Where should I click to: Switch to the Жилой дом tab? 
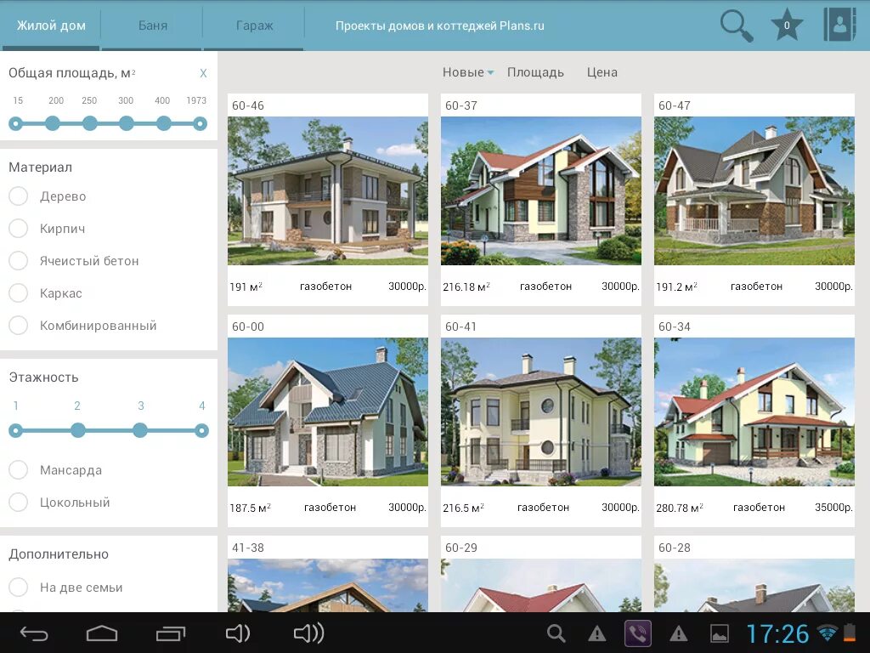[x=50, y=26]
